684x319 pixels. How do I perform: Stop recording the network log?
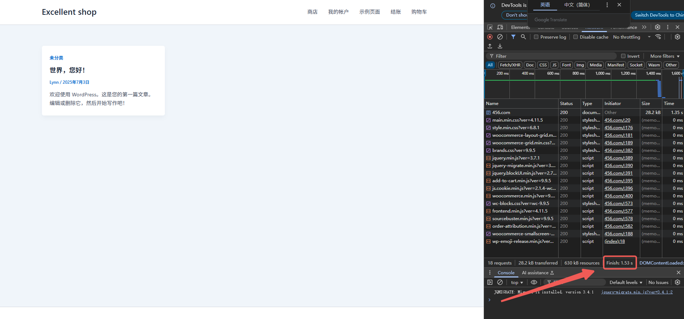tap(490, 37)
